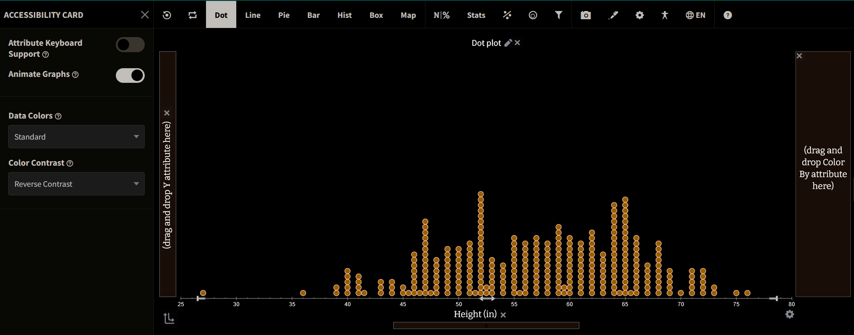Click the camera snapshot icon
854x335 pixels.
tap(586, 15)
